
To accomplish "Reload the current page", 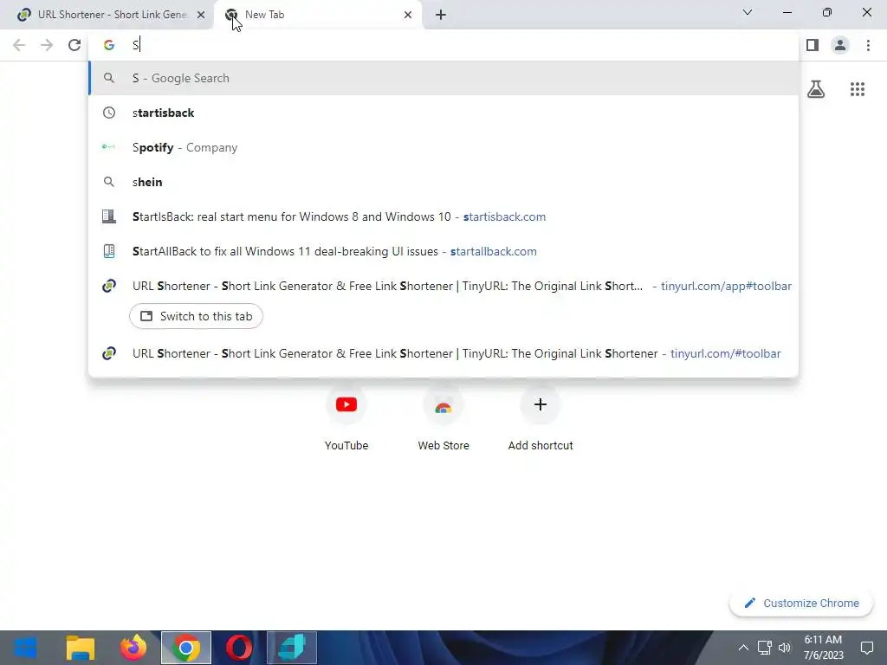I will pyautogui.click(x=74, y=45).
